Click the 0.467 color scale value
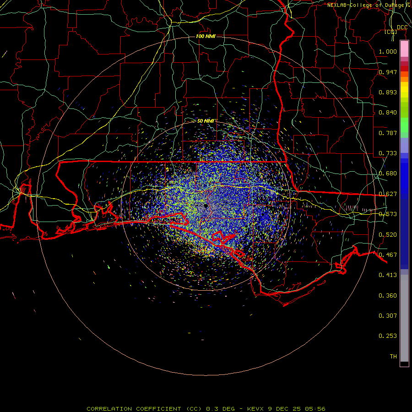This screenshot has width=412, height=412. tap(388, 255)
